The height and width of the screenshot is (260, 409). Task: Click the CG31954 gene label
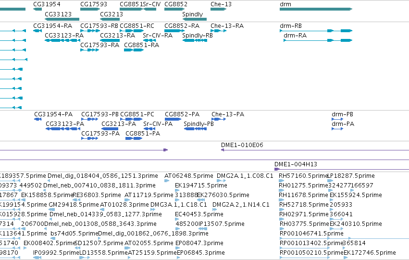[47, 4]
